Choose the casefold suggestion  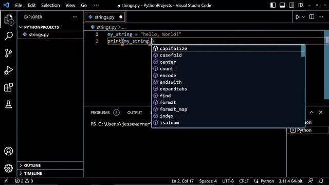point(227,55)
